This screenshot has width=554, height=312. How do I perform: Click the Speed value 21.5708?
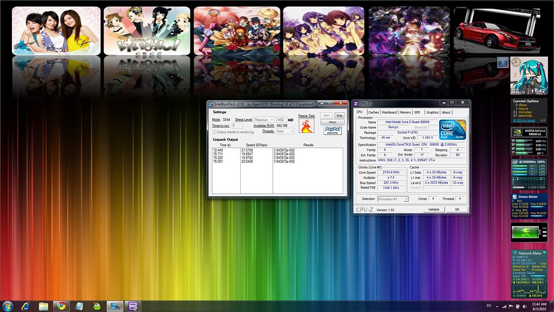(247, 151)
